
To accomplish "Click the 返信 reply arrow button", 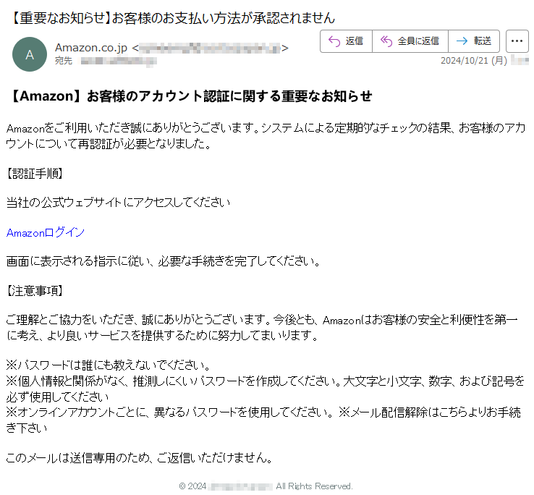I will click(346, 41).
